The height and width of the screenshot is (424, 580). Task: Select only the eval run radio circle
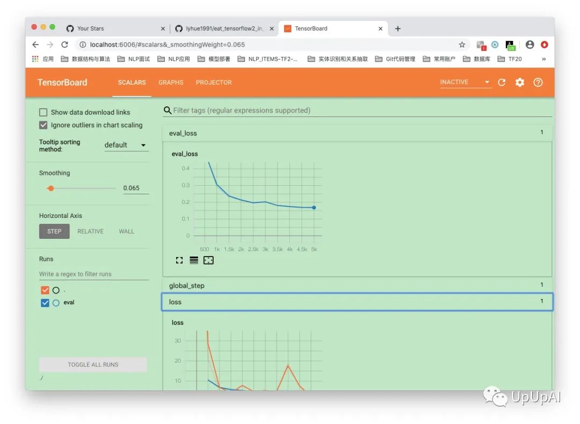point(56,303)
